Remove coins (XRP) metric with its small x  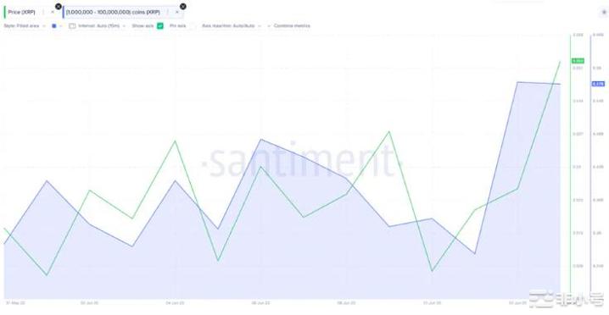176,12
